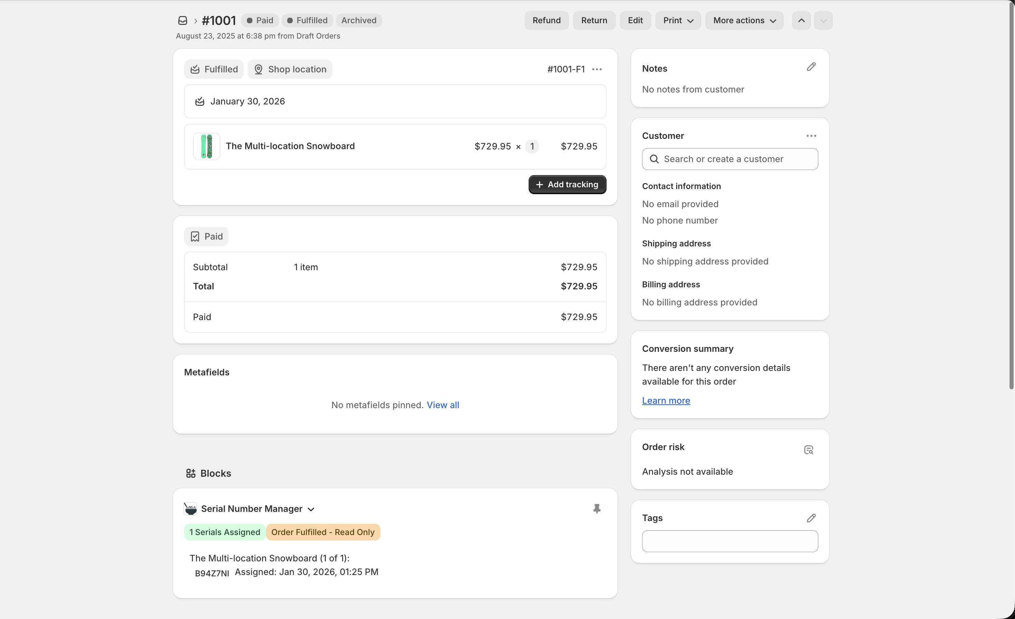Click the Blocks section icon
Screen dimensions: 1015x619
tap(191, 473)
